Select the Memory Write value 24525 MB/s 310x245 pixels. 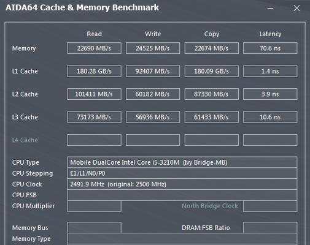(x=153, y=48)
